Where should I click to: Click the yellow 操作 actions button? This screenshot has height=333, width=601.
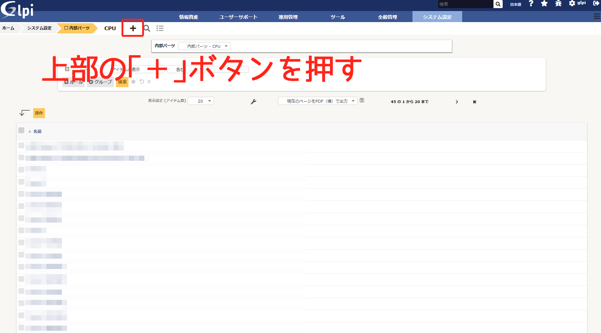click(x=39, y=113)
